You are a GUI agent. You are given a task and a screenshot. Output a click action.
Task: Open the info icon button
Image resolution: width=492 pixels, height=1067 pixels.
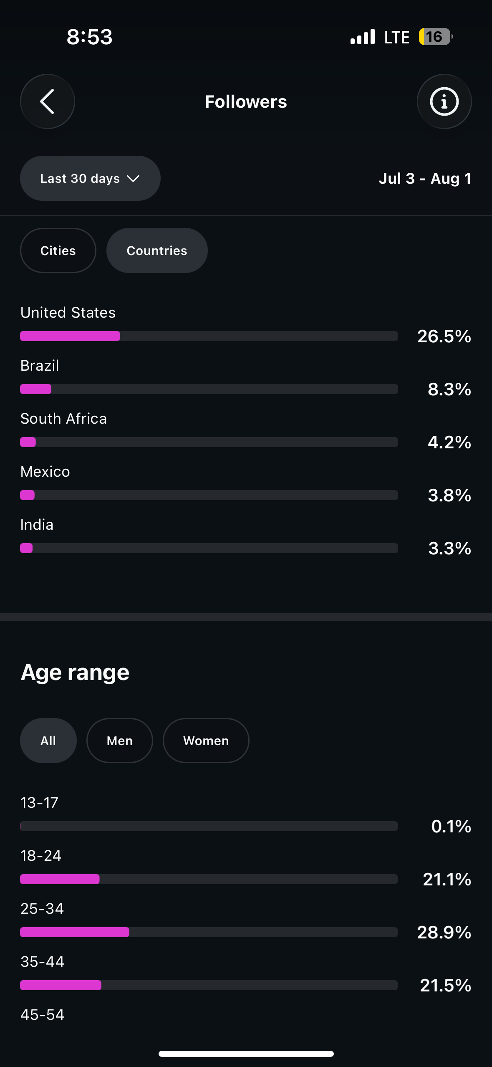(444, 101)
